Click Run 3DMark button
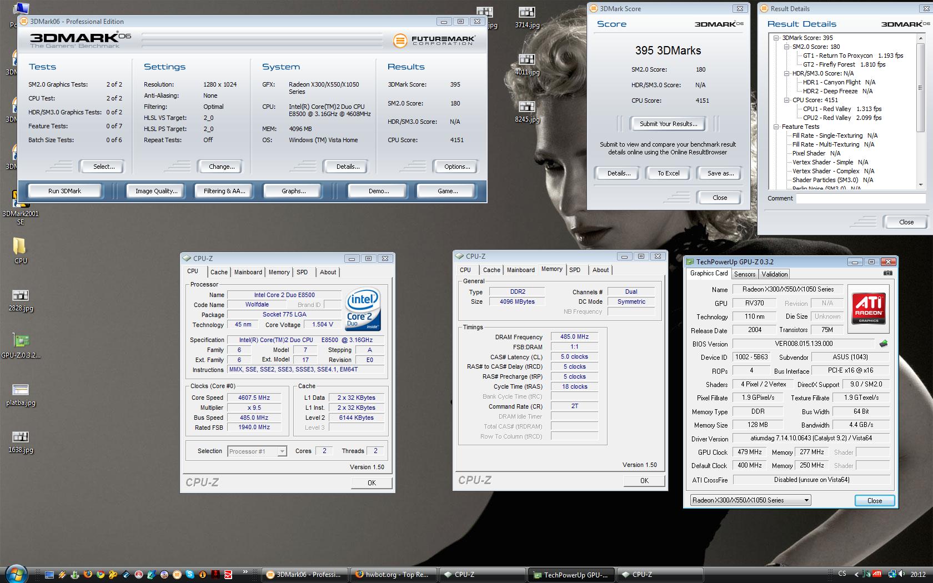933x583 pixels. click(x=64, y=191)
